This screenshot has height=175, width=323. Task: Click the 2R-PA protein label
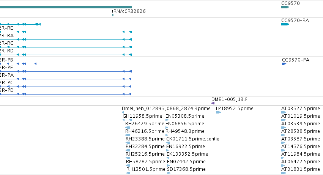tap(7, 75)
